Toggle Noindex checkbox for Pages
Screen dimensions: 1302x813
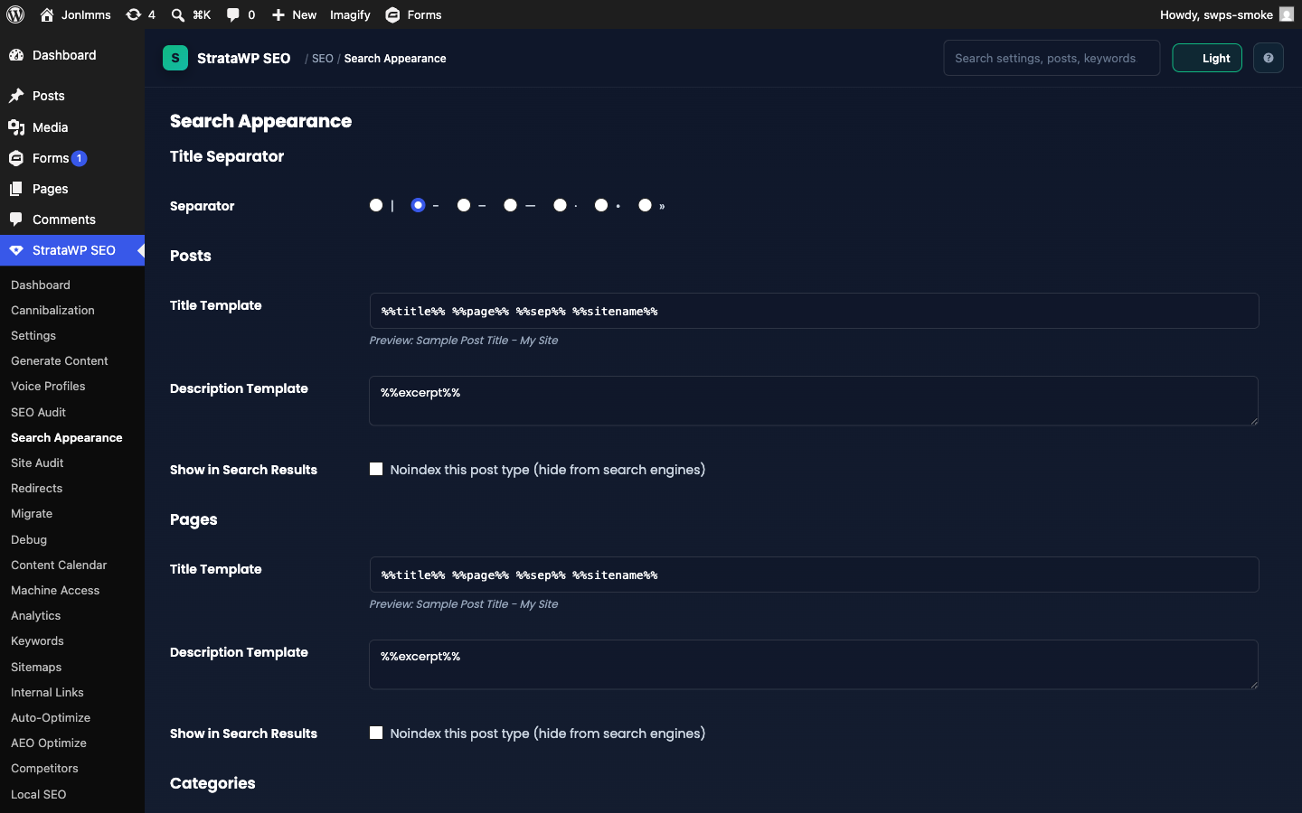tap(376, 733)
